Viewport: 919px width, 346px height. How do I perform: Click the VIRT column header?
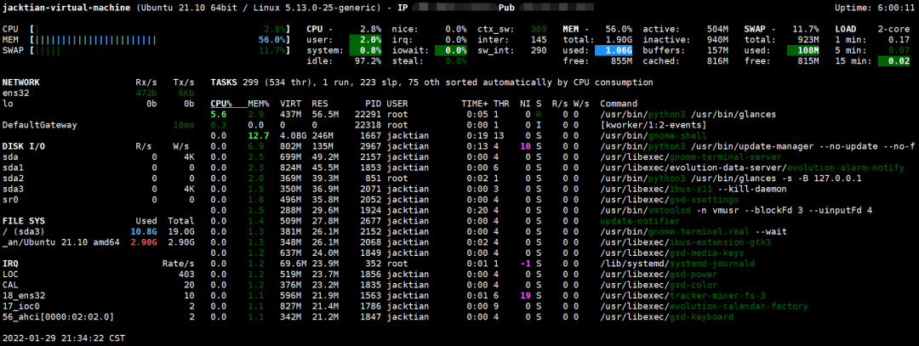click(x=291, y=104)
